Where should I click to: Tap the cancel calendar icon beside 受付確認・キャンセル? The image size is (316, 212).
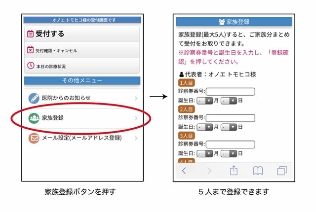(x=30, y=49)
